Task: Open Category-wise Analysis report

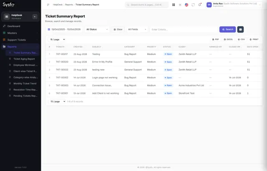Action: click(x=23, y=77)
